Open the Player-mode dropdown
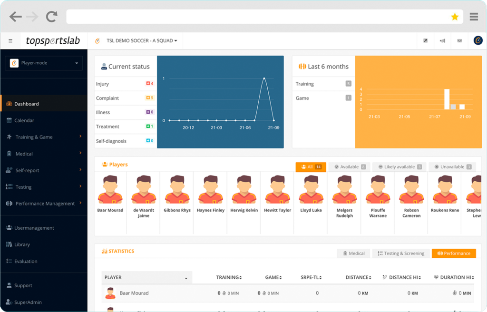 click(x=44, y=63)
